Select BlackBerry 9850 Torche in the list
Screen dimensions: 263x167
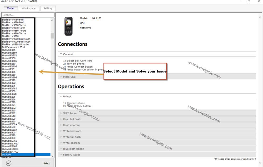(14, 31)
